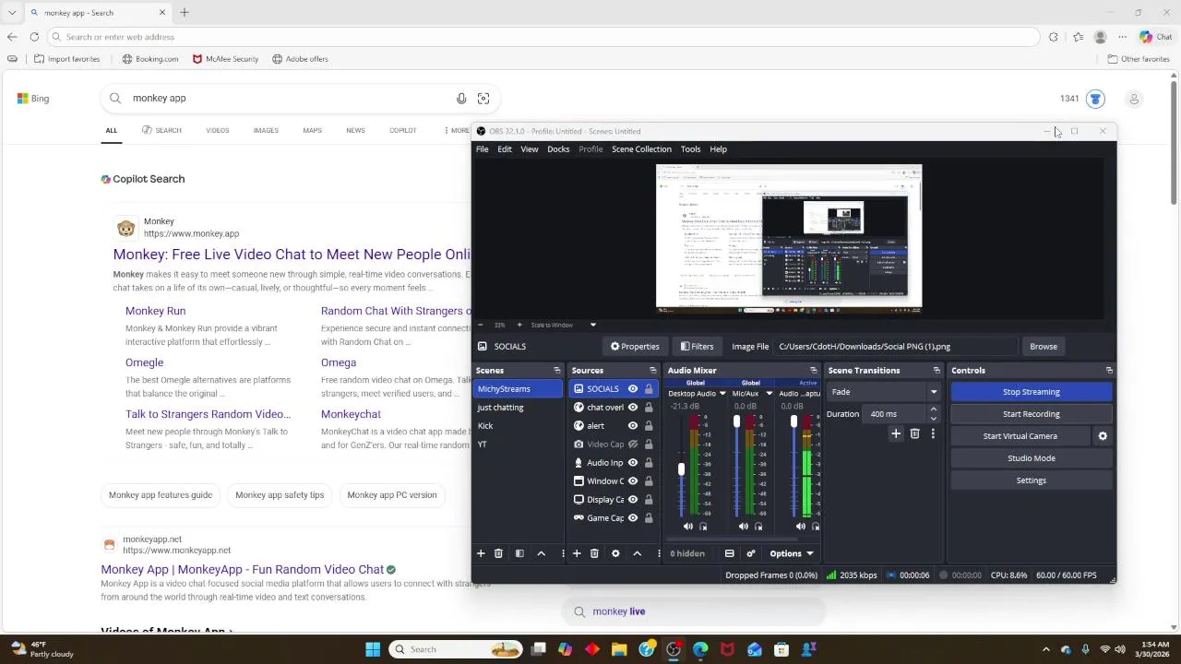1181x664 pixels.
Task: Open the OBS Docks menu
Action: pyautogui.click(x=558, y=149)
